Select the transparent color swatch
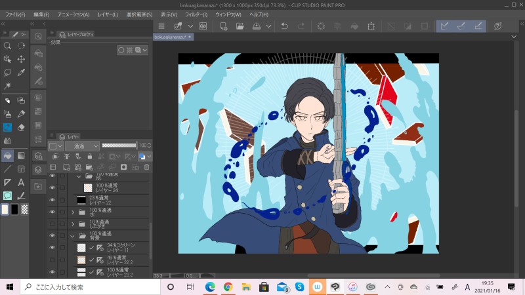Viewport: 525px width, 295px height. (24, 209)
